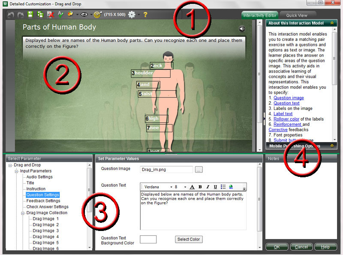Save the interactivity with the floppy icon
Image resolution: width=343 pixels, height=255 pixels.
30,15
